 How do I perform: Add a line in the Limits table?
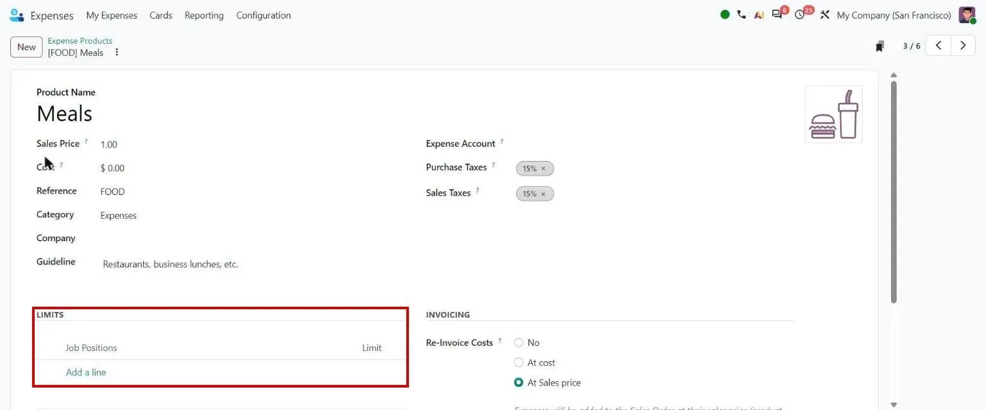click(x=86, y=372)
